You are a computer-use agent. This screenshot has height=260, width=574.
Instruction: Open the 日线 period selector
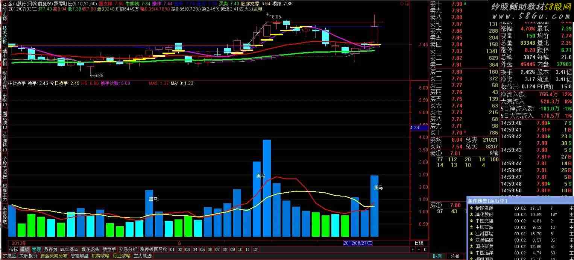pyautogui.click(x=419, y=243)
